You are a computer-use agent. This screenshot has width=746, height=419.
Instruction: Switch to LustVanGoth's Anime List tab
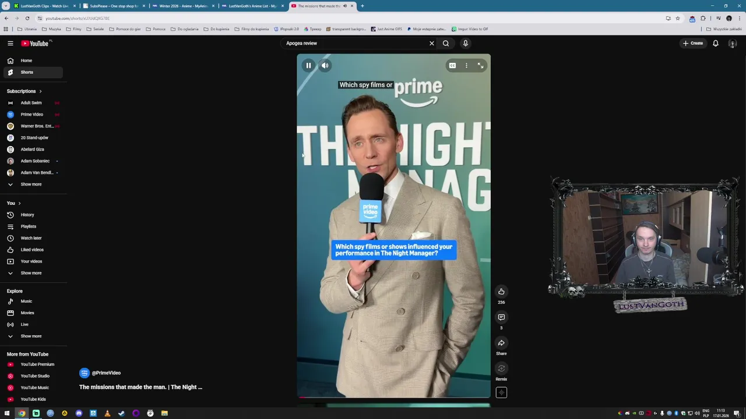tap(252, 6)
